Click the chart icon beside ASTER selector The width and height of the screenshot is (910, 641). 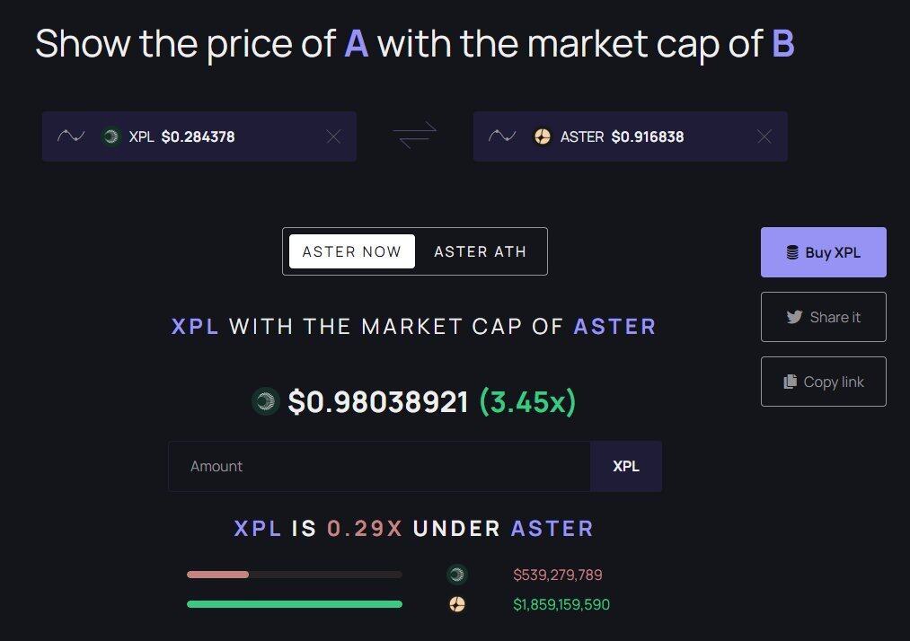(502, 136)
